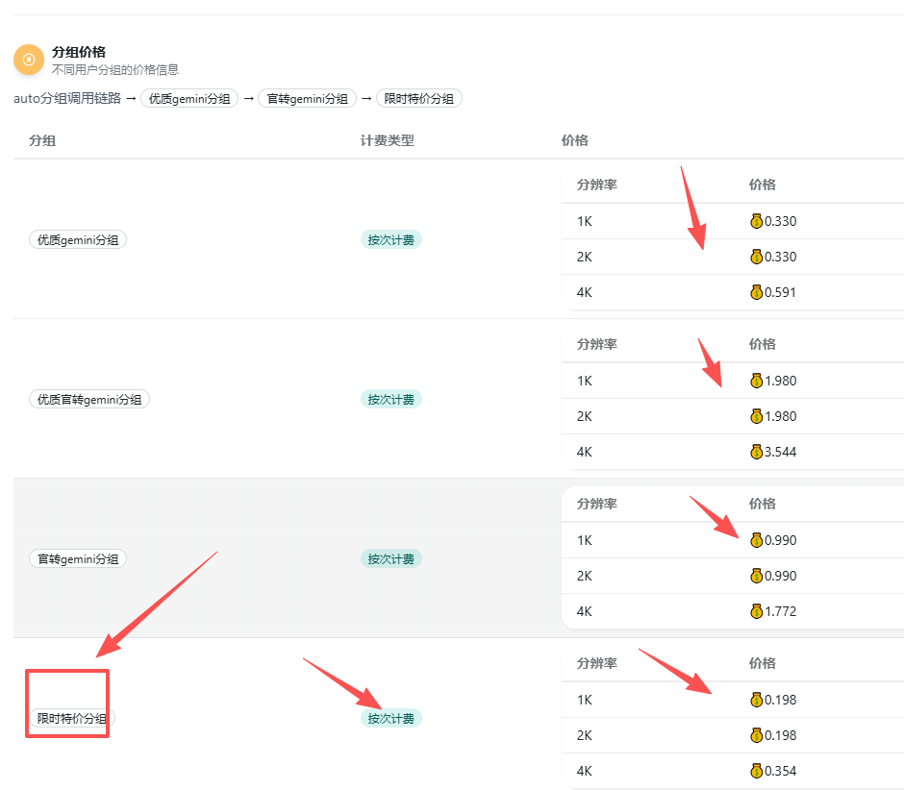Click coin icon next to 1.980 in 1K row
This screenshot has height=790, width=904.
tap(756, 381)
